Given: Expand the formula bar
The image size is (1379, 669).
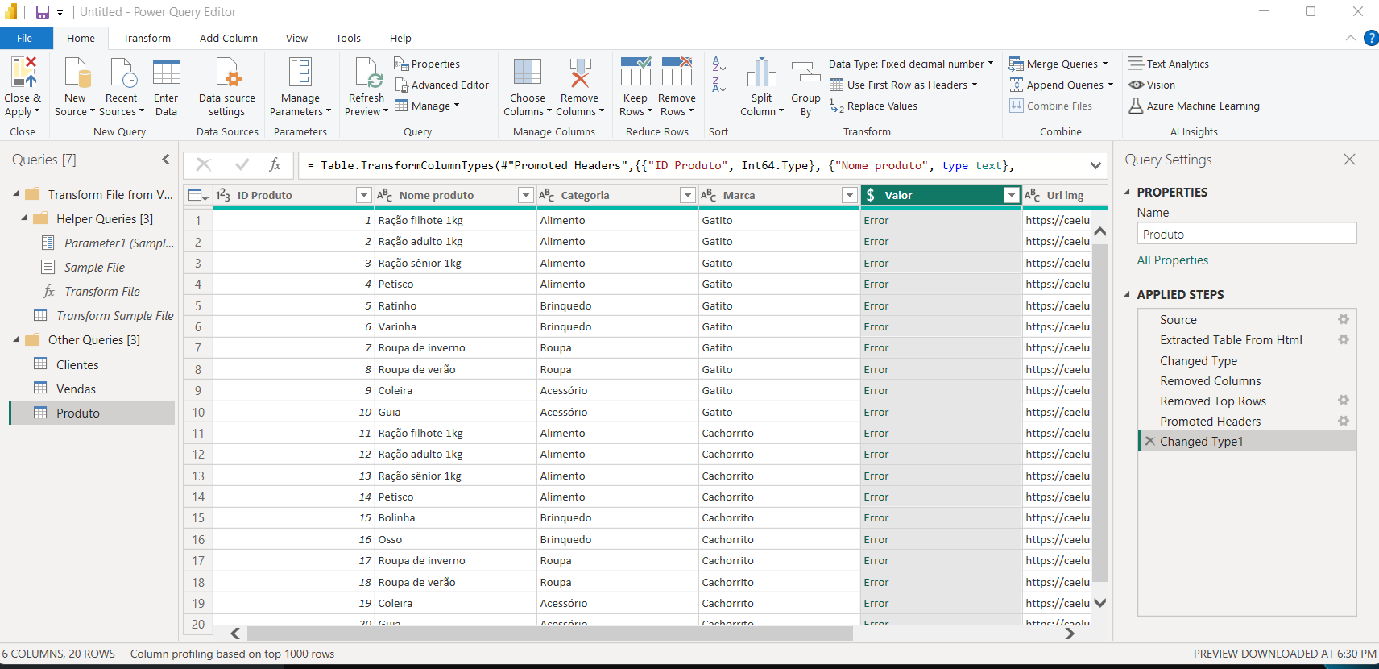Looking at the screenshot, I should tap(1095, 165).
